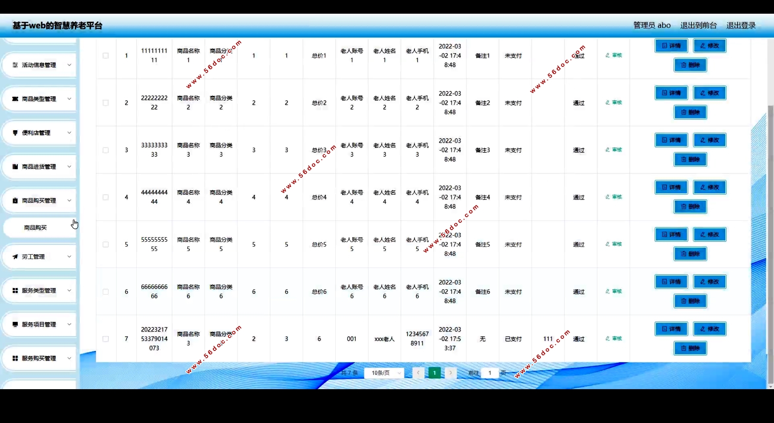This screenshot has width=774, height=423.
Task: Select the checkbox for row 2
Action: point(106,103)
